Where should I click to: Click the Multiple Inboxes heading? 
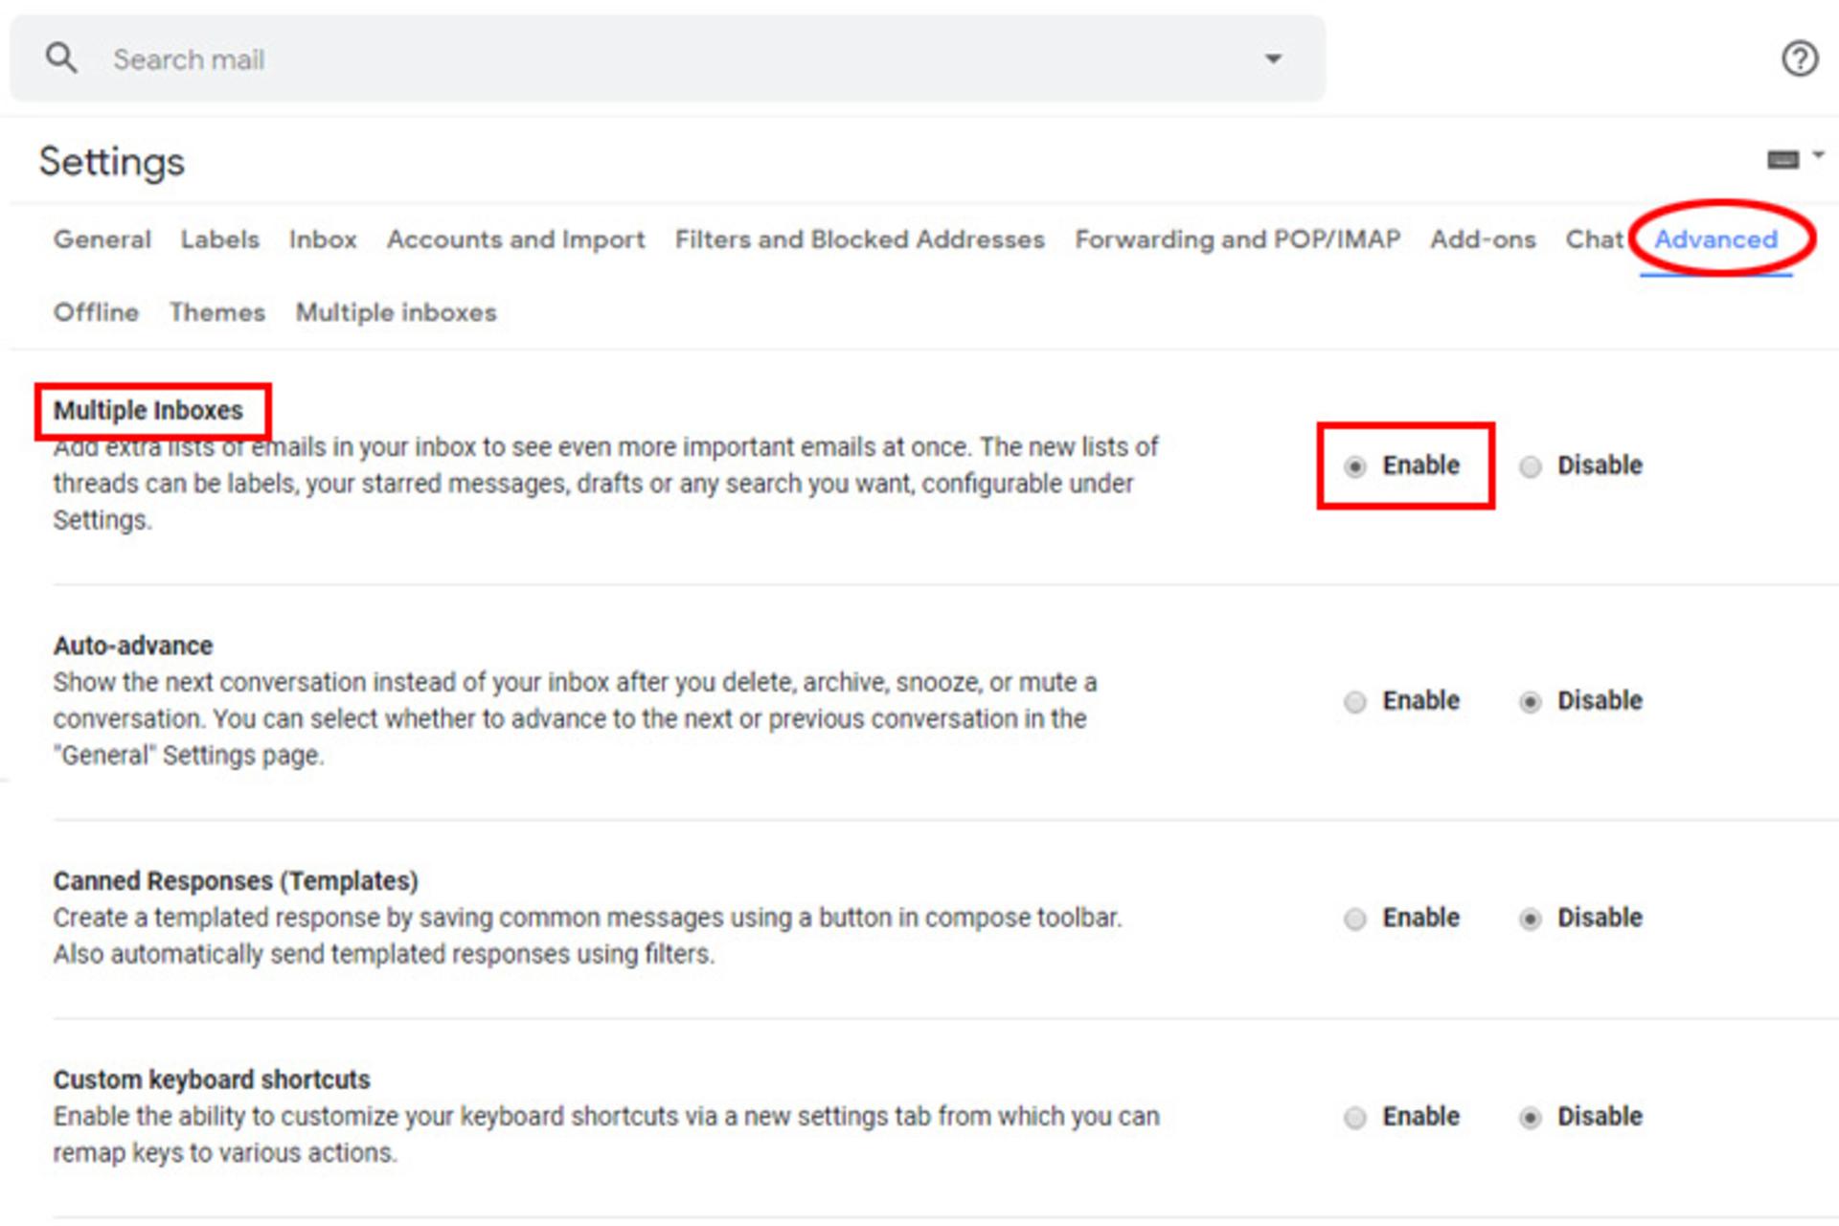[x=148, y=410]
